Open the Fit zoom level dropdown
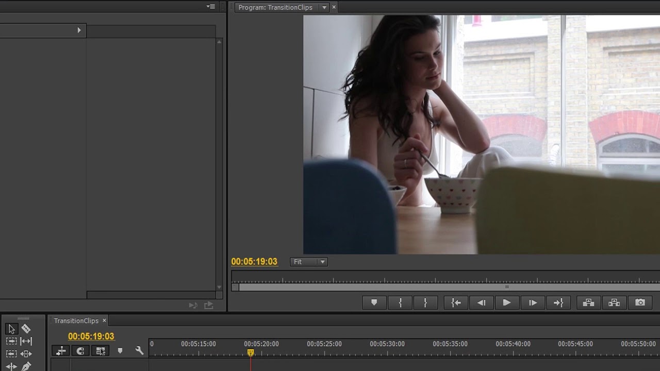The width and height of the screenshot is (660, 371). pos(309,262)
